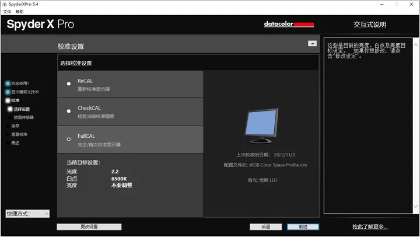Minimize the SpyderXPro window

click(381, 4)
